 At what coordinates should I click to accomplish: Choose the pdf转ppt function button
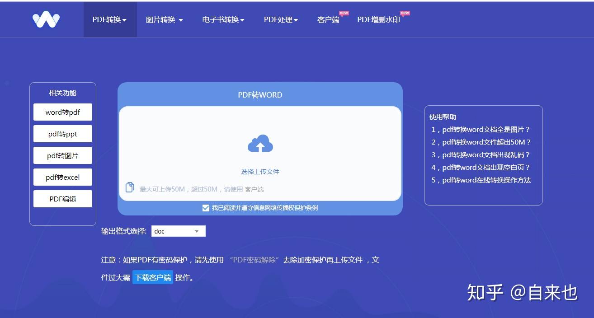click(63, 134)
